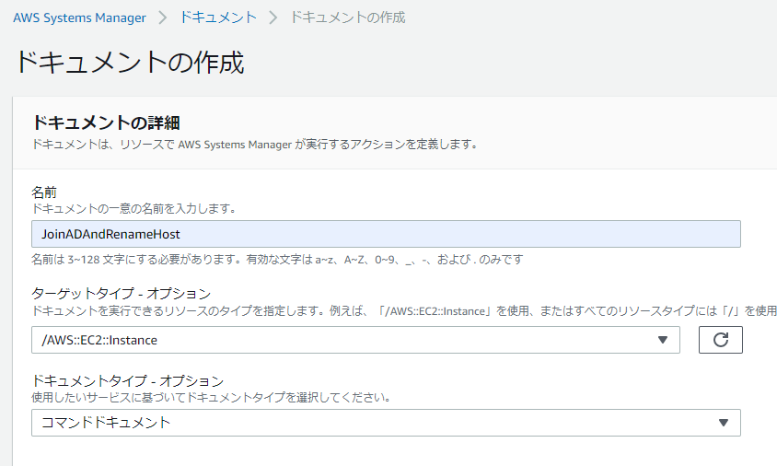Click the name length constraint hint text

pos(278,260)
